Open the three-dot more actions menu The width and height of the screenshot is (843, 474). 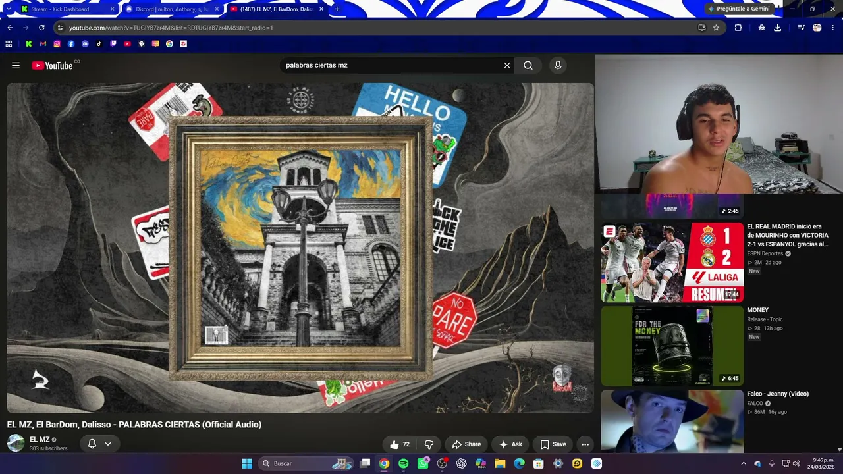585,444
